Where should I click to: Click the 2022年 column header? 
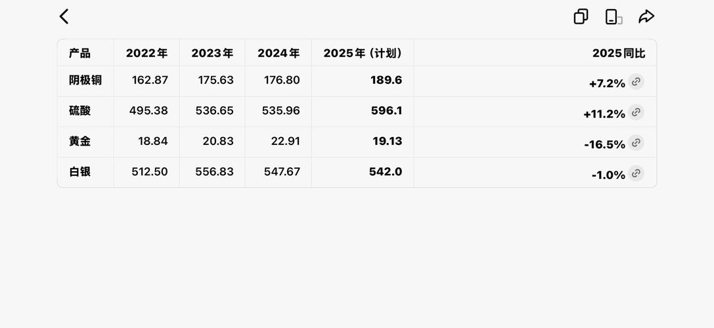(146, 53)
